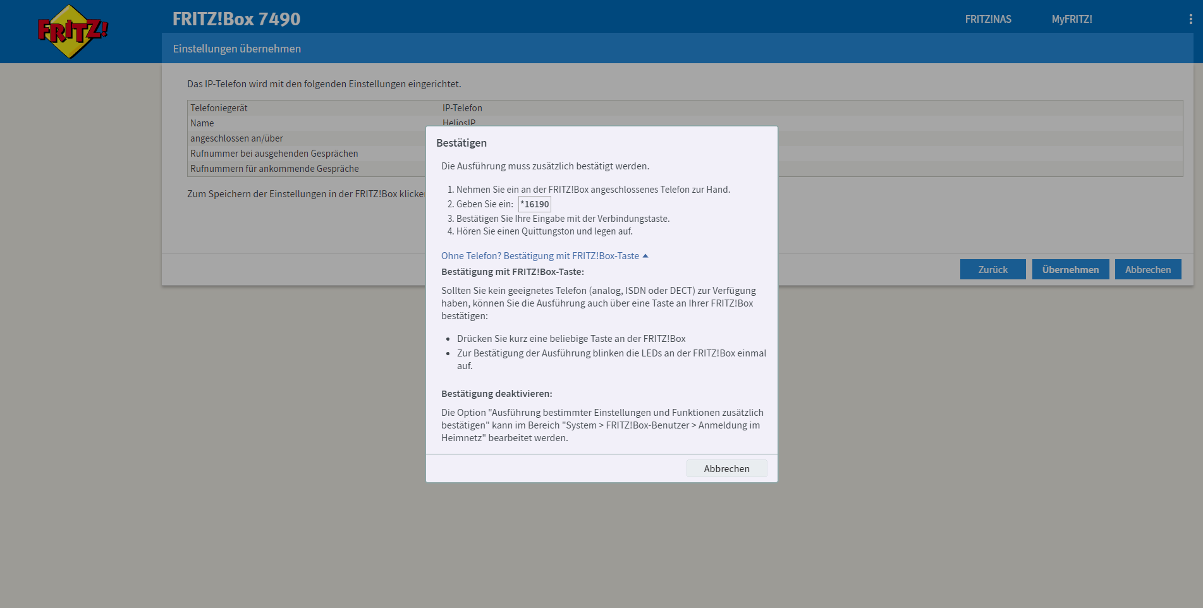Open the three-dot menu in the header

(x=1190, y=19)
